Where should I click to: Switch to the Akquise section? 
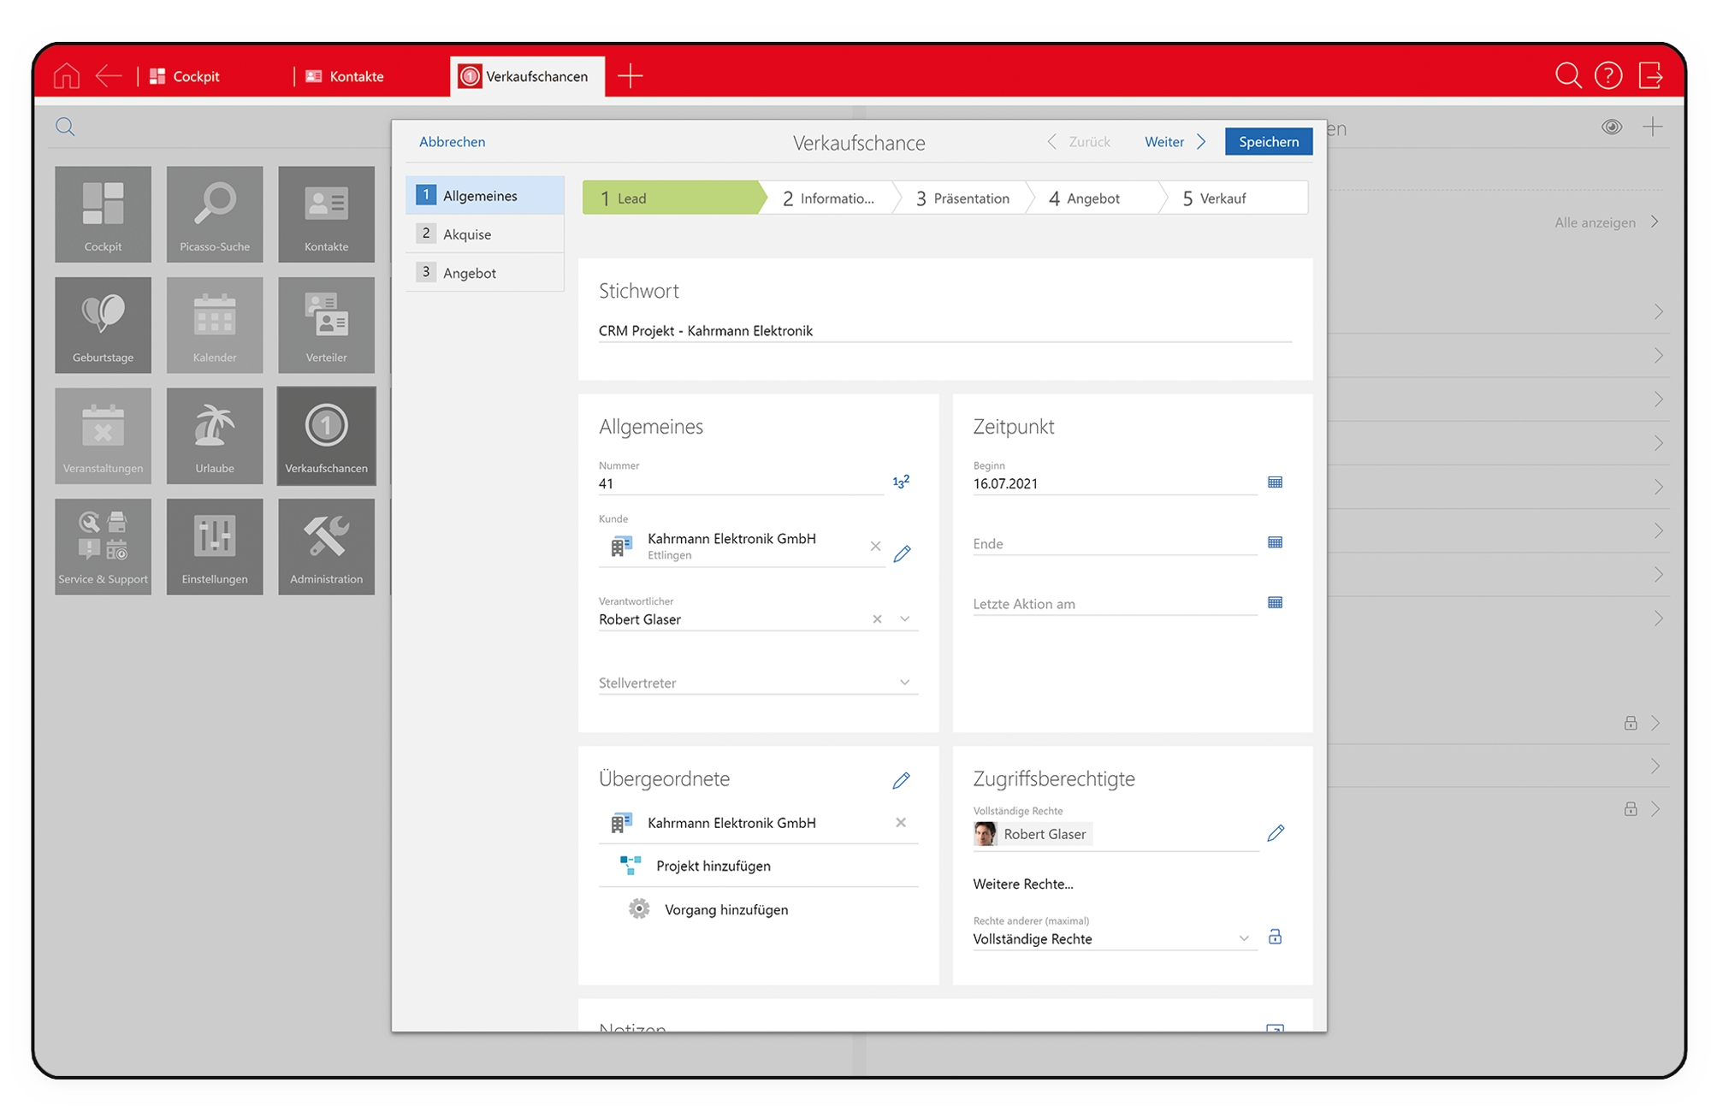(467, 234)
